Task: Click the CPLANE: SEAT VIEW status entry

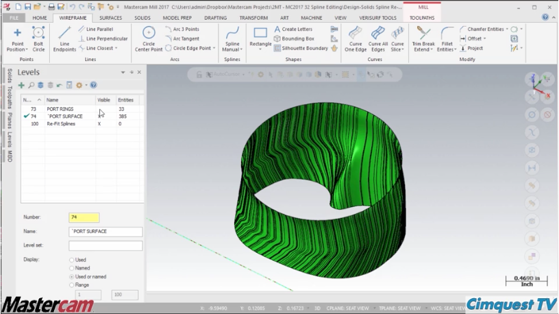Action: (x=347, y=309)
